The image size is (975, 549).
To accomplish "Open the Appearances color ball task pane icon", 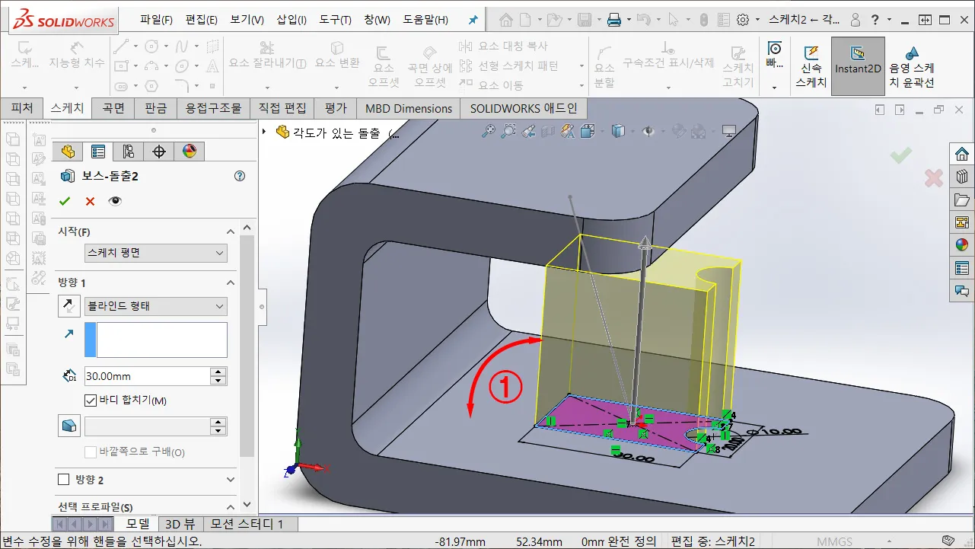I will [962, 245].
